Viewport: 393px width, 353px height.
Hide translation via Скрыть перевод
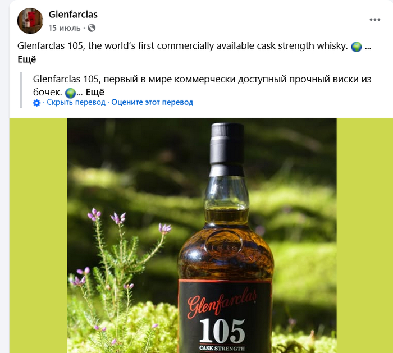coord(76,102)
